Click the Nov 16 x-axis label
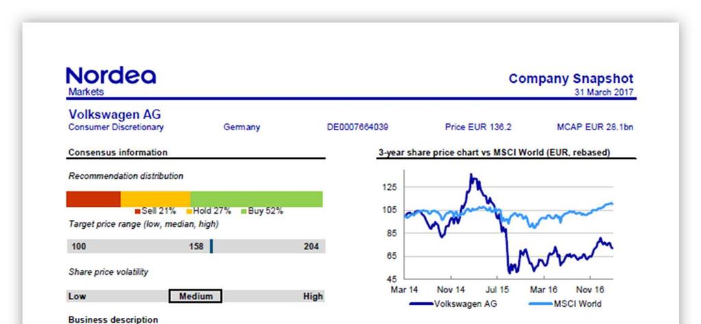Screen dimensions: 701x324 pos(591,290)
